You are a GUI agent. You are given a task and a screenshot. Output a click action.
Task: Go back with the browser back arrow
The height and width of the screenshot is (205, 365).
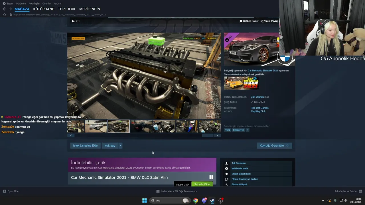(4, 9)
